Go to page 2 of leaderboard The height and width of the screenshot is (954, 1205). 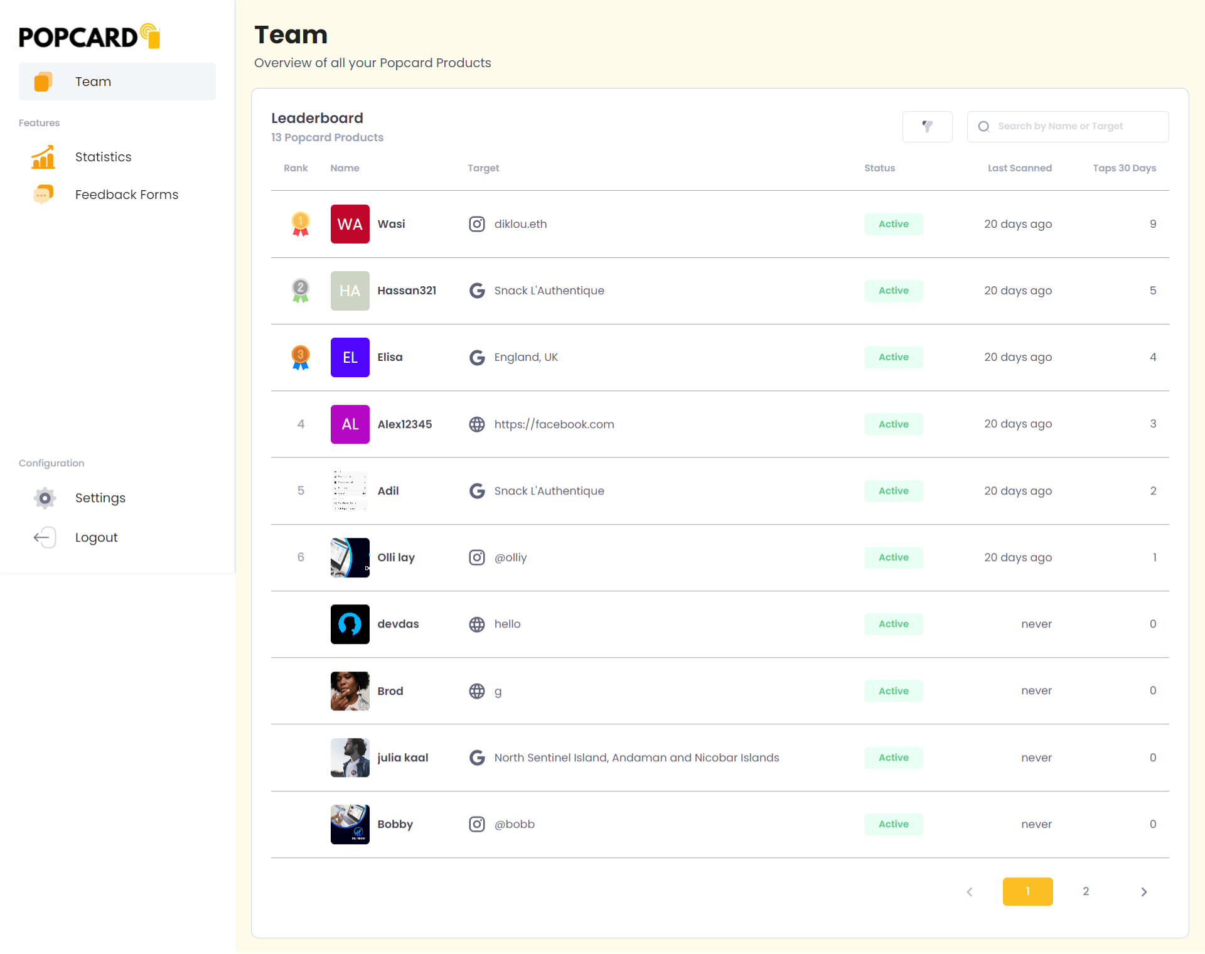[1086, 892]
